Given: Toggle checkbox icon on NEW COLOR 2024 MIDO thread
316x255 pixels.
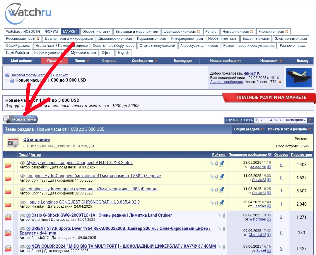Looking at the screenshot, I should coord(28,247).
